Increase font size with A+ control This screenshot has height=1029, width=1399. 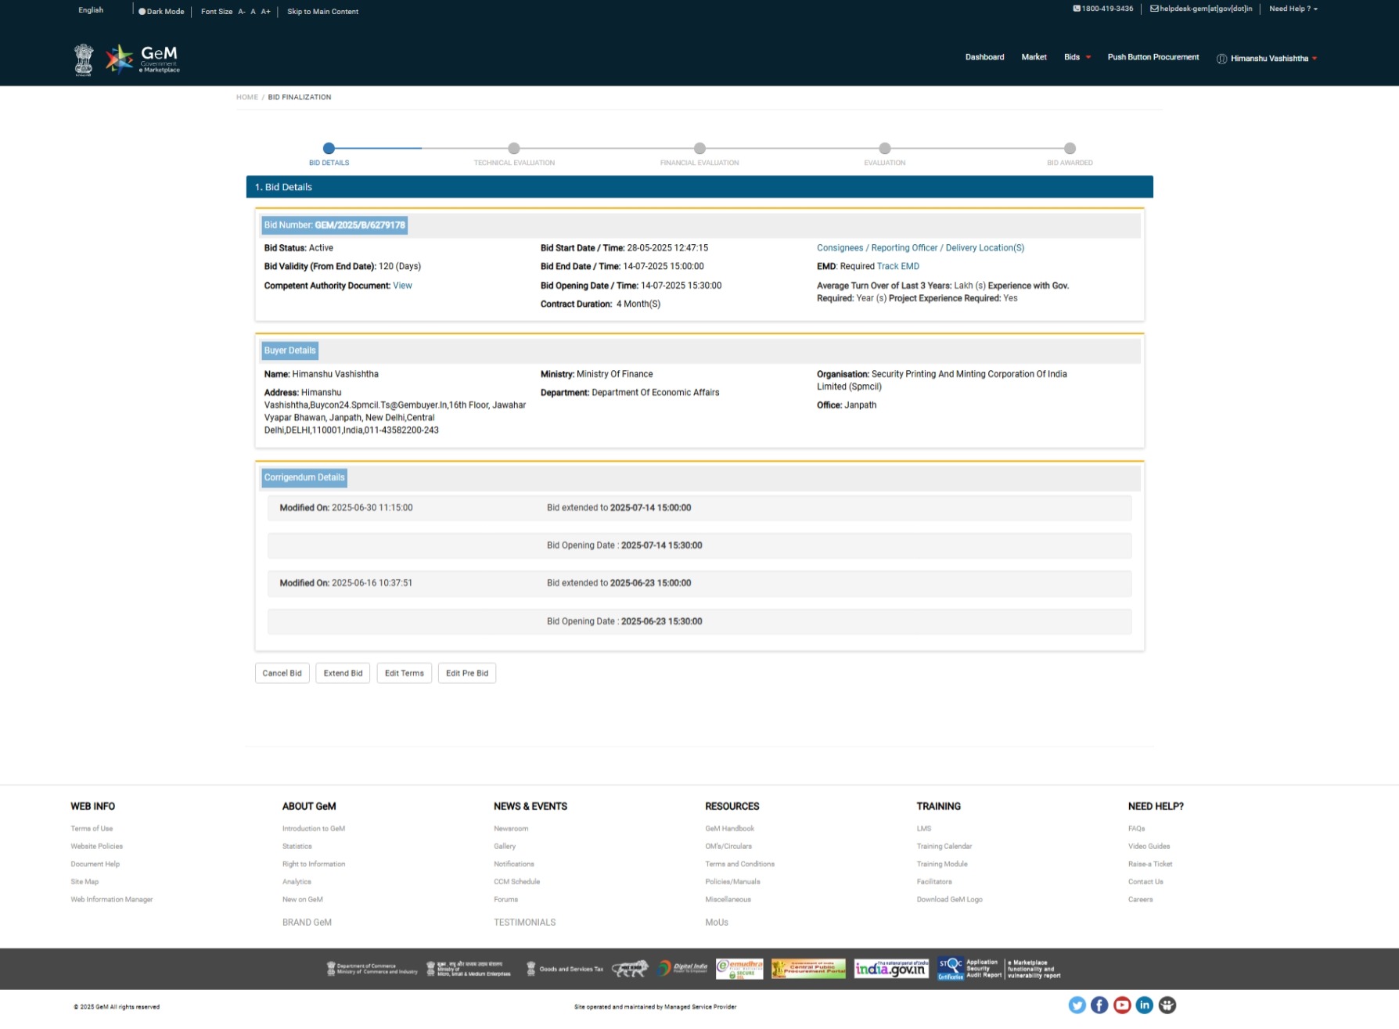coord(266,12)
